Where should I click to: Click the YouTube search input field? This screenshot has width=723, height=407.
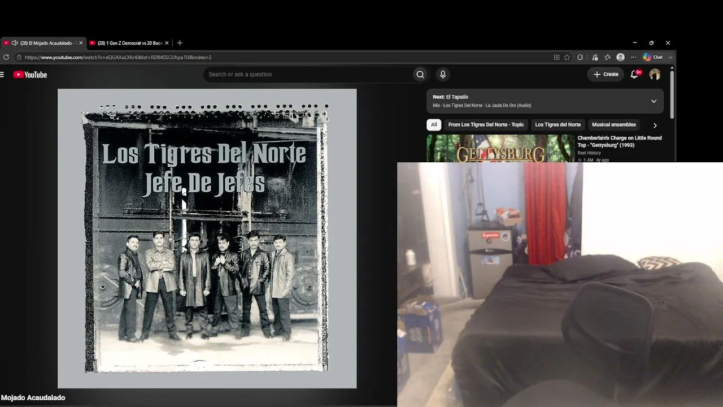(x=308, y=74)
